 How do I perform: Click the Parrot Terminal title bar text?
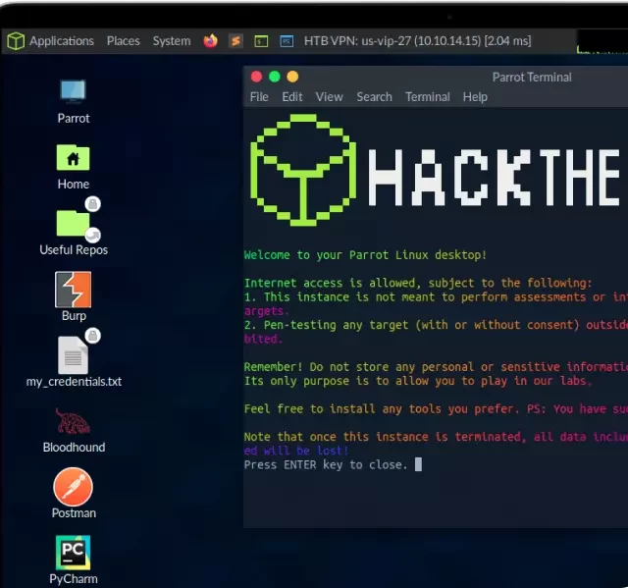532,78
